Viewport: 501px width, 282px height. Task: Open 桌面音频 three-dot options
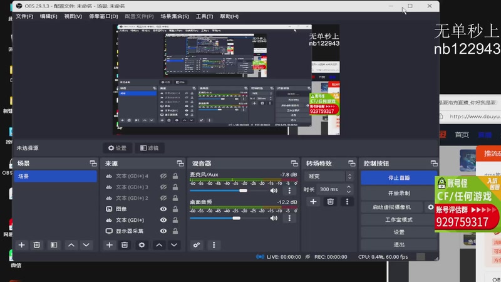click(x=289, y=218)
